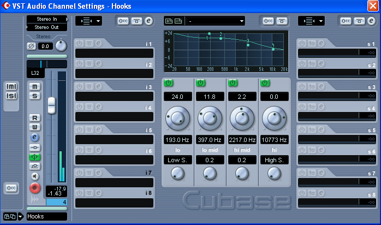Click the sends section edit (e) icon
The height and width of the screenshot is (225, 381).
371,21
